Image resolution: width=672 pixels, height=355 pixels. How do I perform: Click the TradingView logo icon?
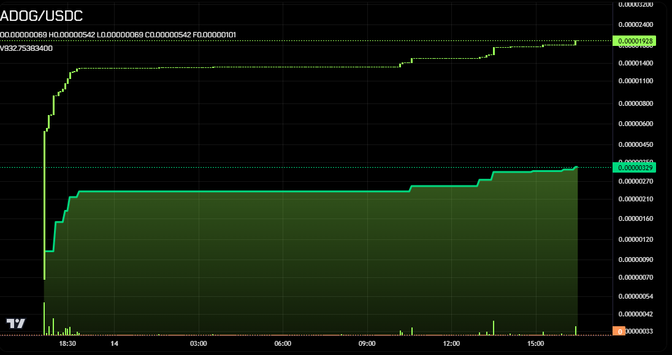(16, 323)
